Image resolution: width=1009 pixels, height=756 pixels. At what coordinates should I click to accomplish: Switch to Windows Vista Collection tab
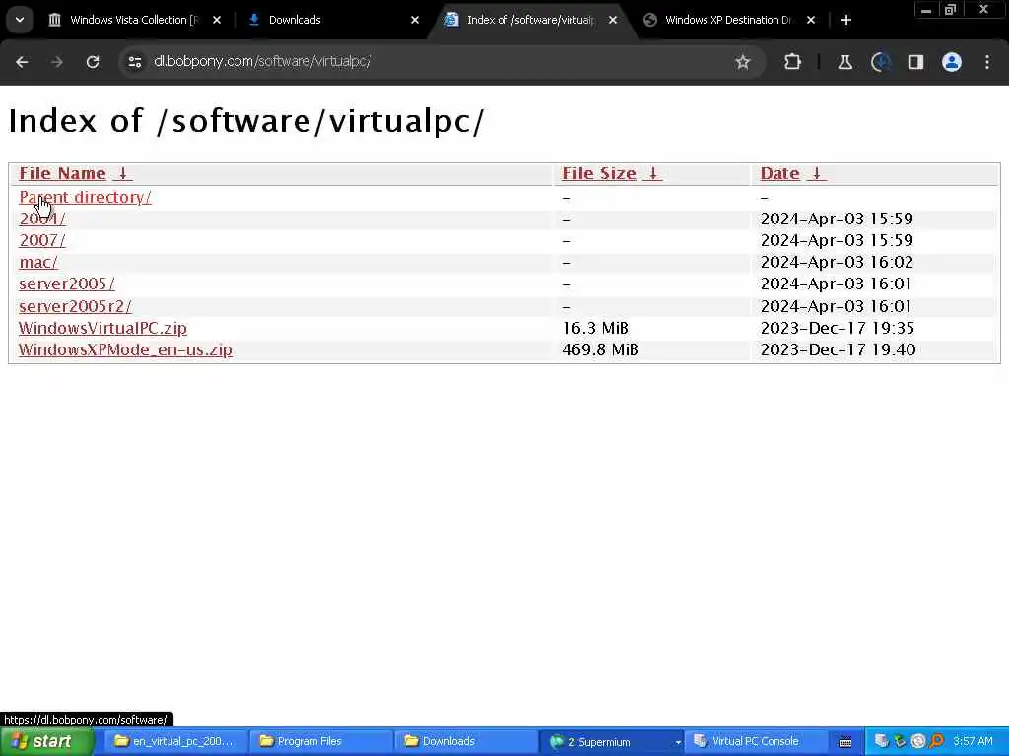click(134, 20)
